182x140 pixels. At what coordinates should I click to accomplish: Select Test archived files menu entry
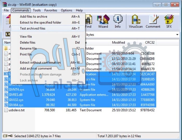coord(33,28)
